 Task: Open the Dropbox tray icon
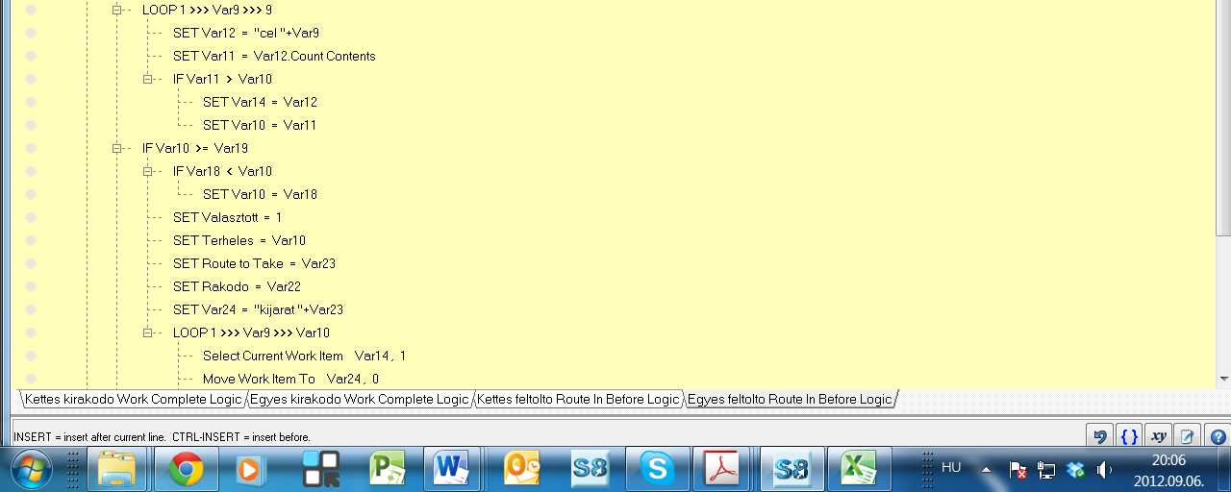tap(1075, 470)
